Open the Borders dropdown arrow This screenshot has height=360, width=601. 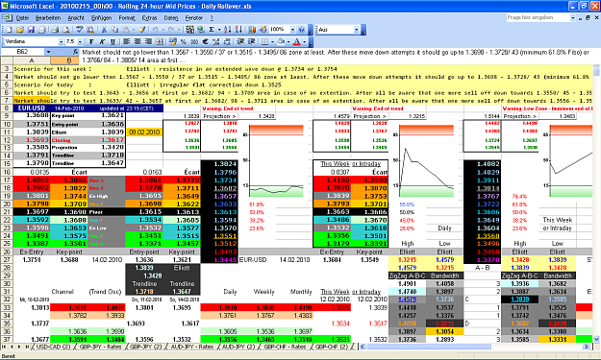pos(272,41)
